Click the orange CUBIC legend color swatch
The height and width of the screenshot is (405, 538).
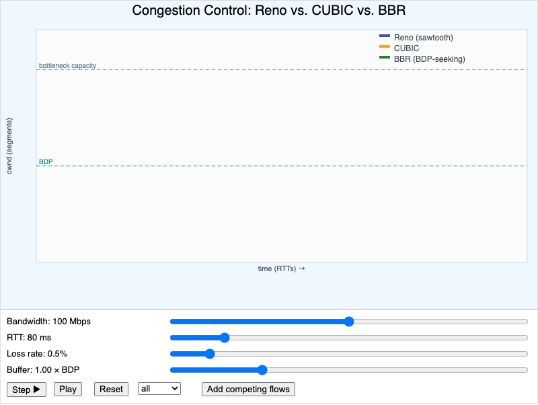point(385,46)
